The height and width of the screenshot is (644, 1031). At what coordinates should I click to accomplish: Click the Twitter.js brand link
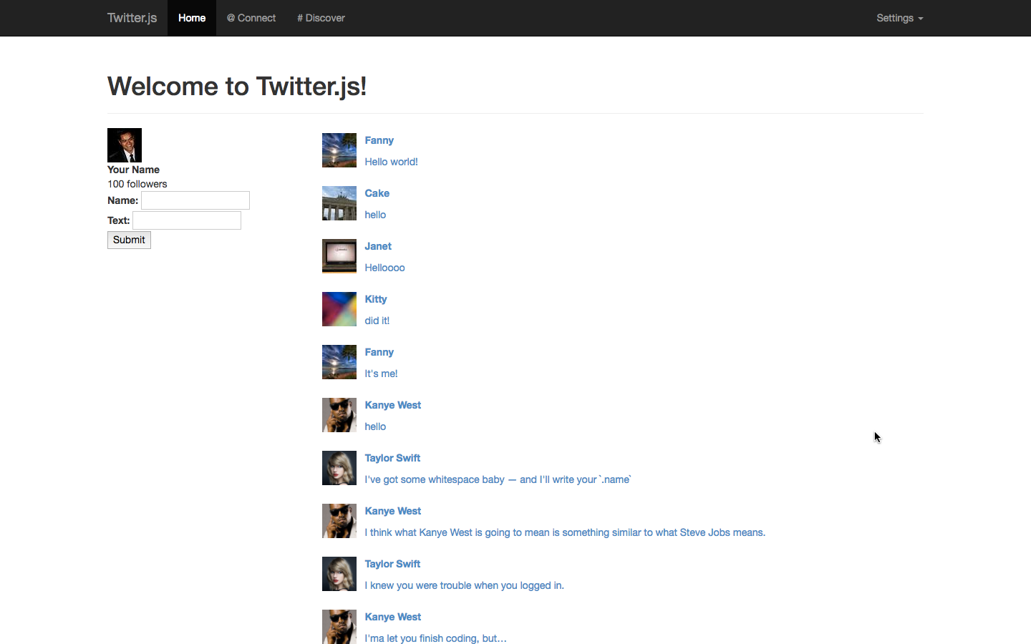[132, 18]
